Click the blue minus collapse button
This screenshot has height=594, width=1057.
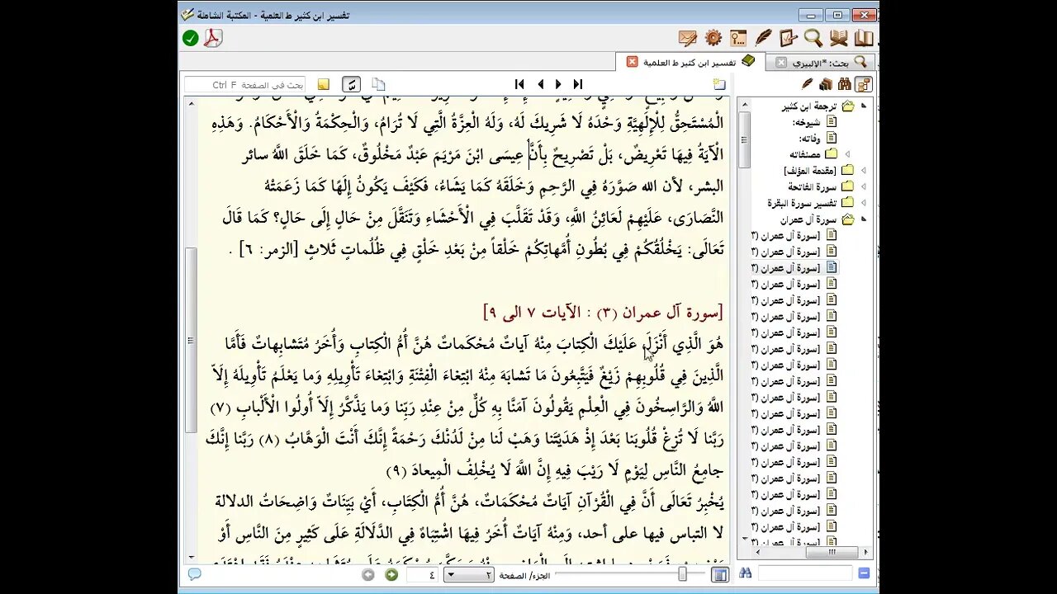click(864, 573)
